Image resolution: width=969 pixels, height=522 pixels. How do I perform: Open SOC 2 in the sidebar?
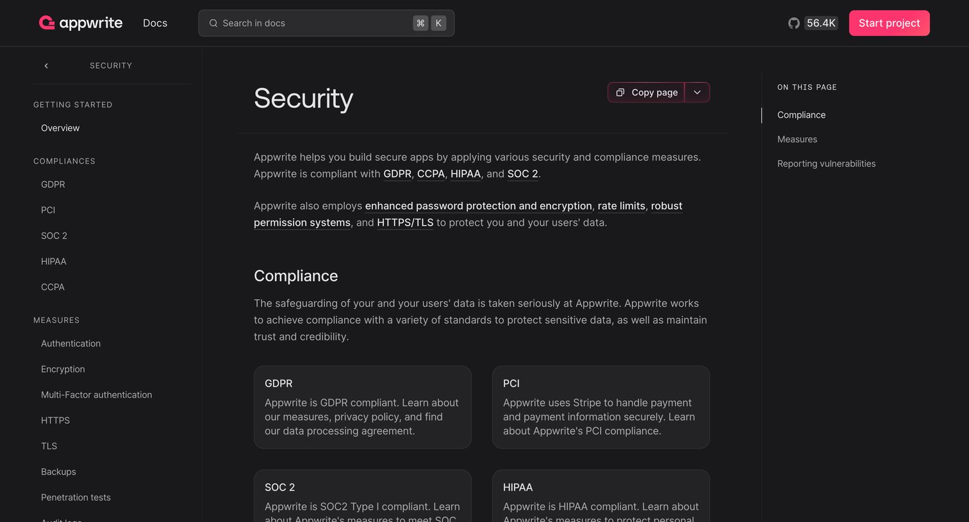point(54,236)
